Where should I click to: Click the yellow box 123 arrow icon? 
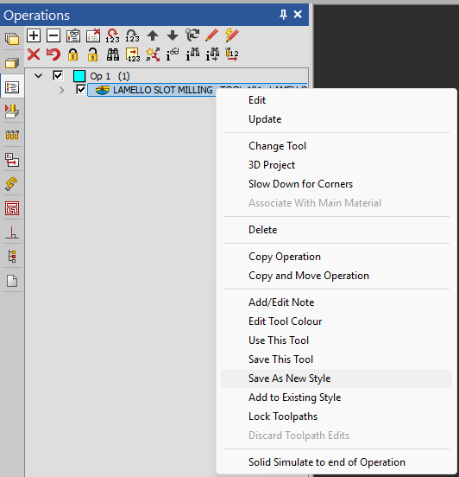pyautogui.click(x=133, y=54)
